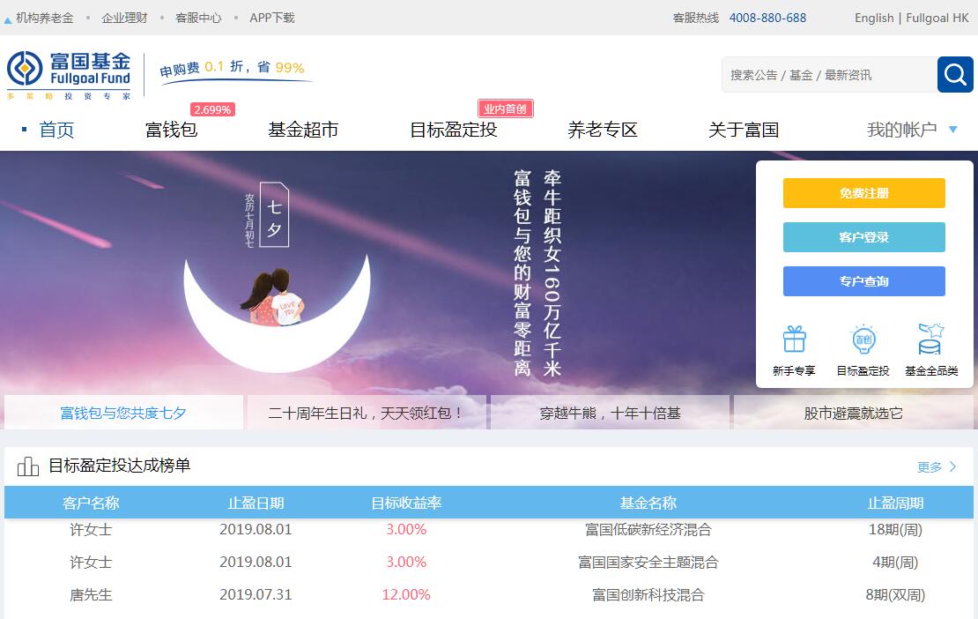Open the 富国低碳新经济混合 fund name
978x619 pixels.
648,530
